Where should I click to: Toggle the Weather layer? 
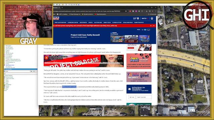7,86
